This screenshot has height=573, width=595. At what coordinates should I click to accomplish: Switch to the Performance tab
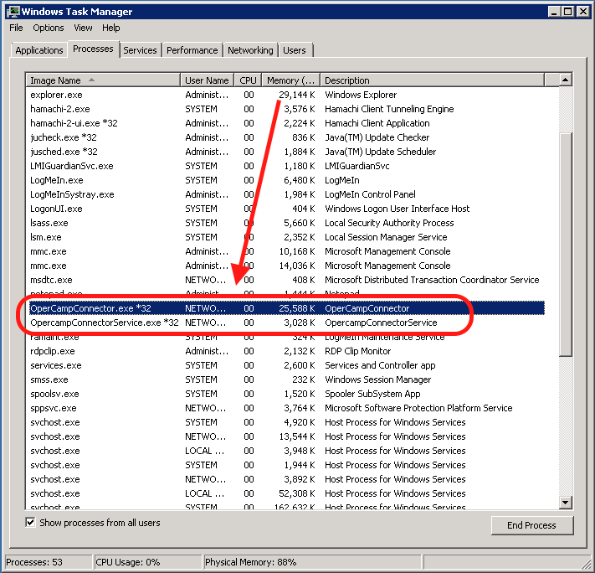pos(192,50)
